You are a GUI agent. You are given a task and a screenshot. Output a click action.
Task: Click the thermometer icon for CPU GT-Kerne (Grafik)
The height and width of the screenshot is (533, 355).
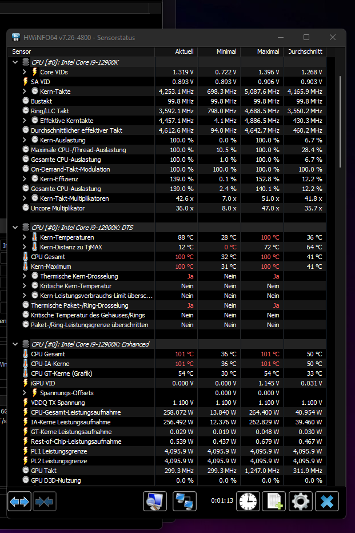(26, 373)
